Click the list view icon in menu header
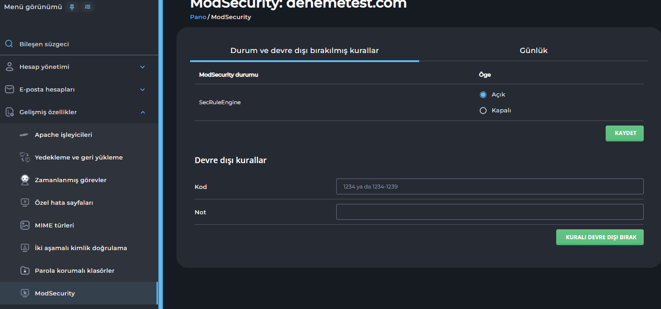Image resolution: width=661 pixels, height=309 pixels. 88,7
